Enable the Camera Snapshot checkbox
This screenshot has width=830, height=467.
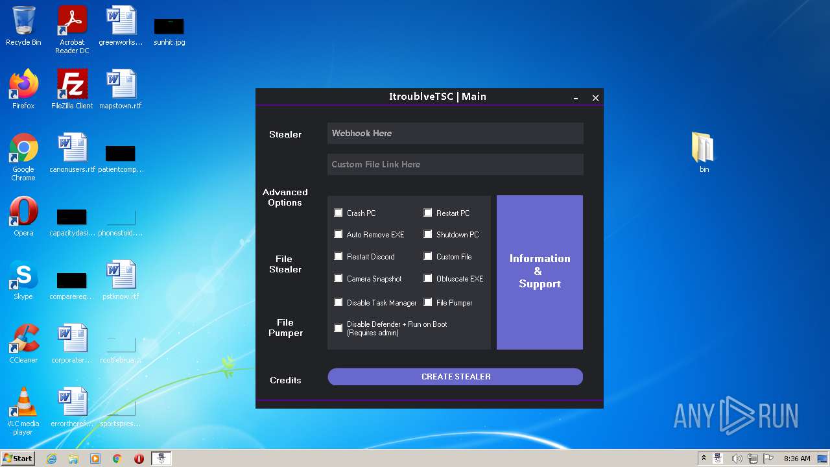[x=338, y=278]
